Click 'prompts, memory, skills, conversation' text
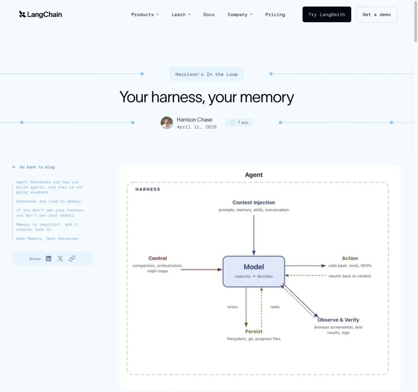This screenshot has height=392, width=418. (x=254, y=210)
